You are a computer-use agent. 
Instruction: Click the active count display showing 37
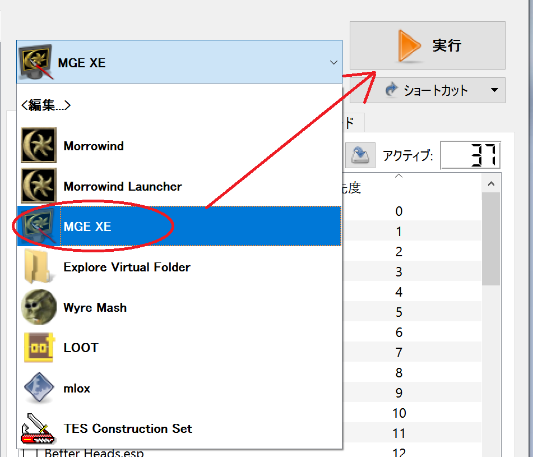(470, 155)
